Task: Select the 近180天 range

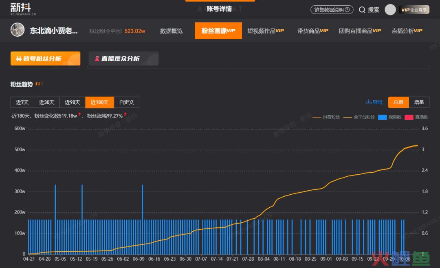Action: click(100, 102)
